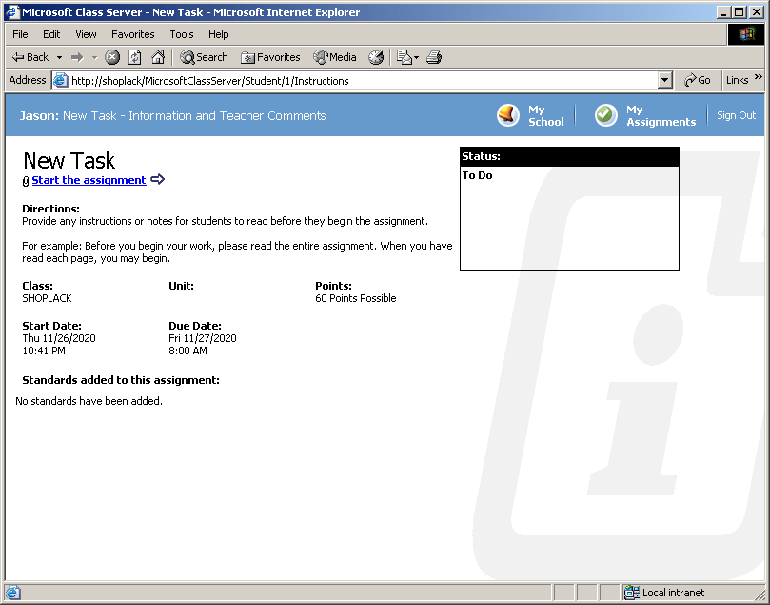Click the Edit page toolbar icon
Viewport: 770px width, 605px height.
coord(404,57)
